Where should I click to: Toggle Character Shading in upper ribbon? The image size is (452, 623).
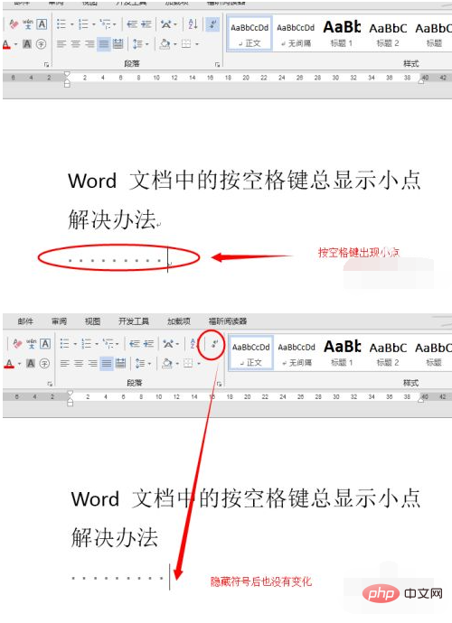27,43
